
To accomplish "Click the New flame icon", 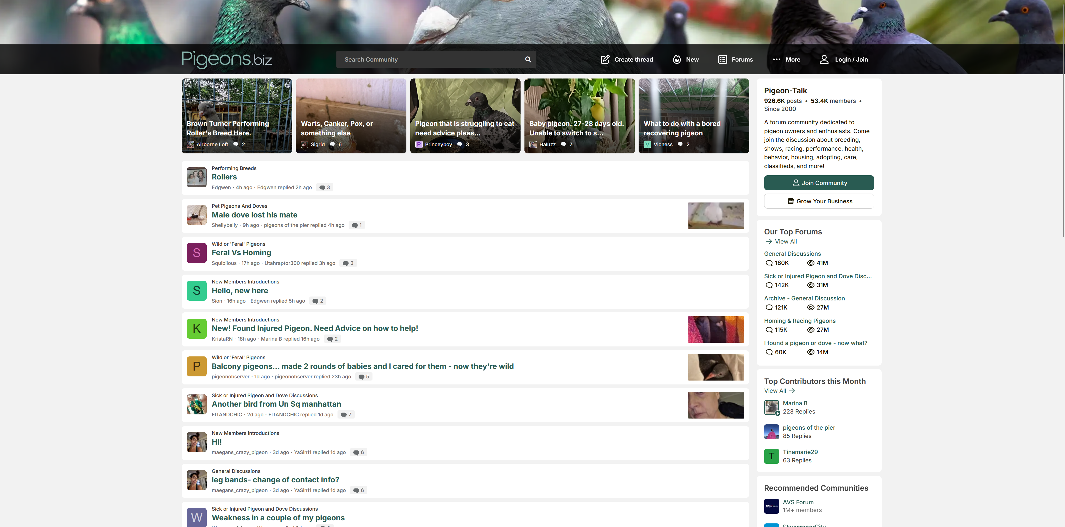I will 677,59.
